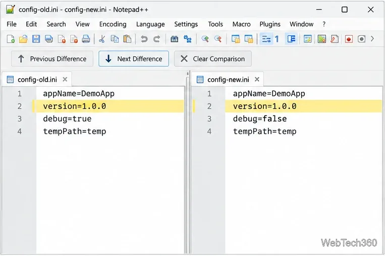Viewport: 385px width, 256px height.
Task: Click the Undo arrow icon
Action: 144,39
